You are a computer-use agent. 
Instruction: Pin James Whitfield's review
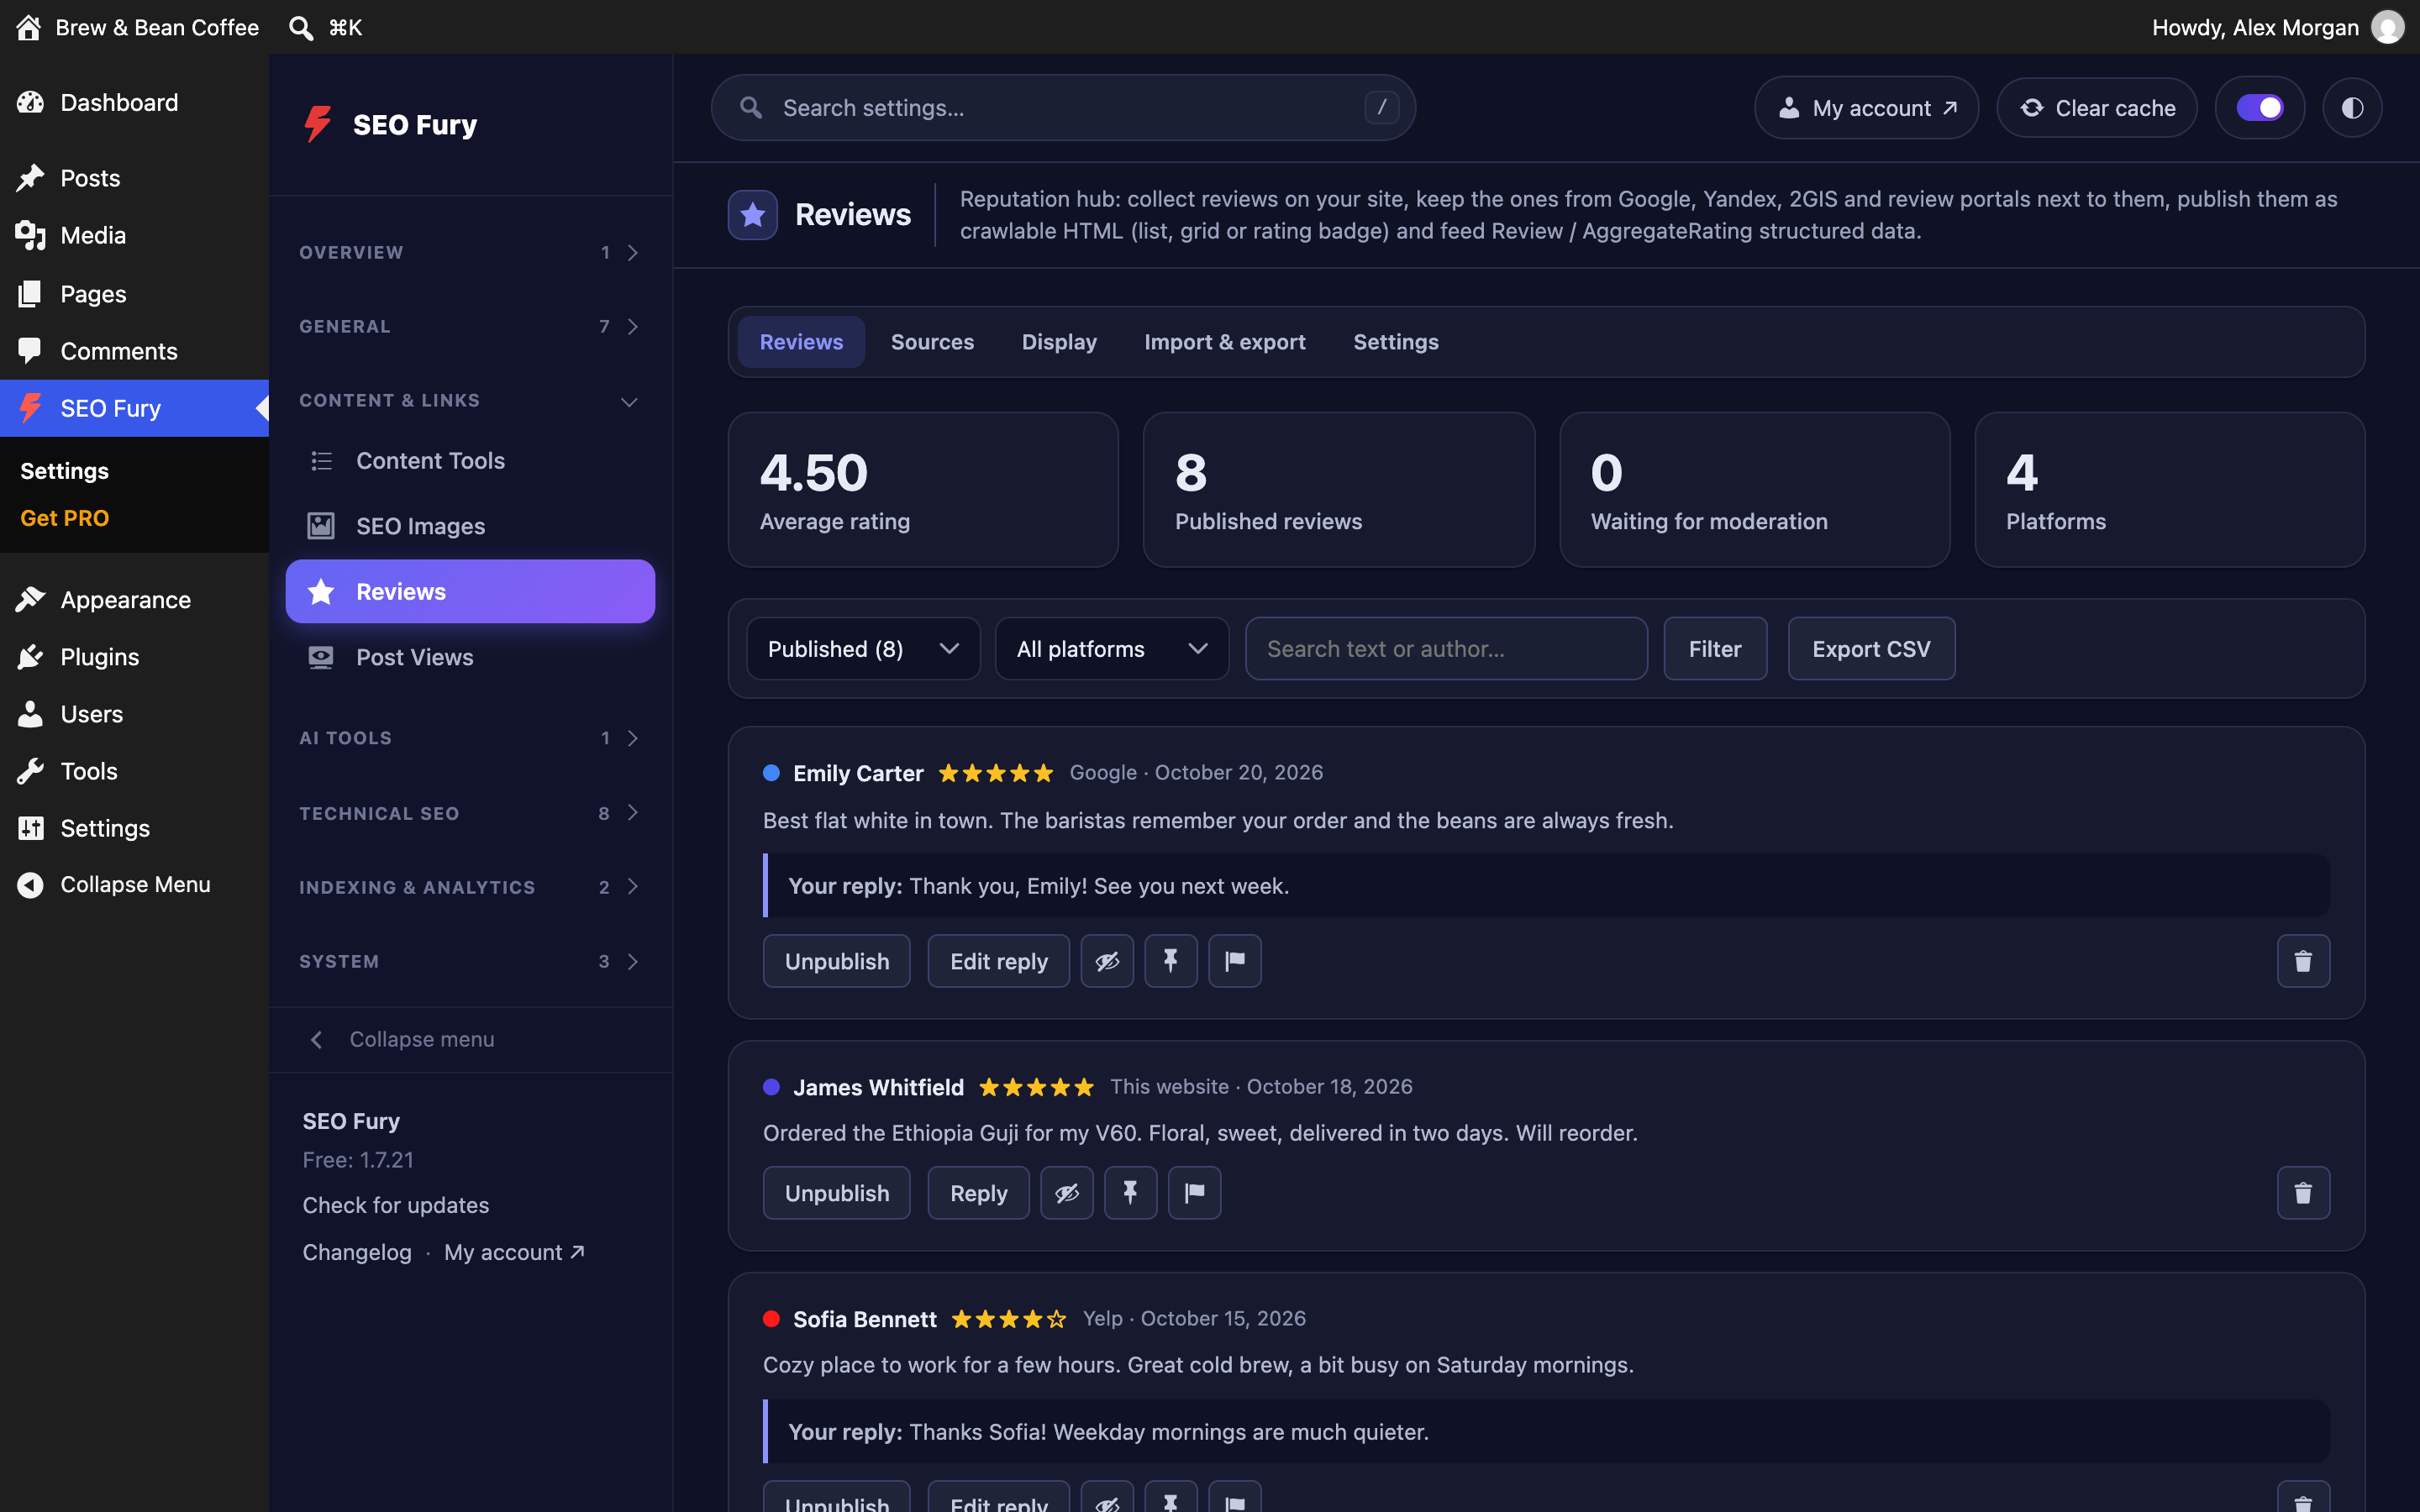[x=1130, y=1193]
